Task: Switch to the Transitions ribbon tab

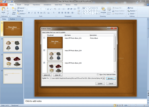Action: point(36,5)
